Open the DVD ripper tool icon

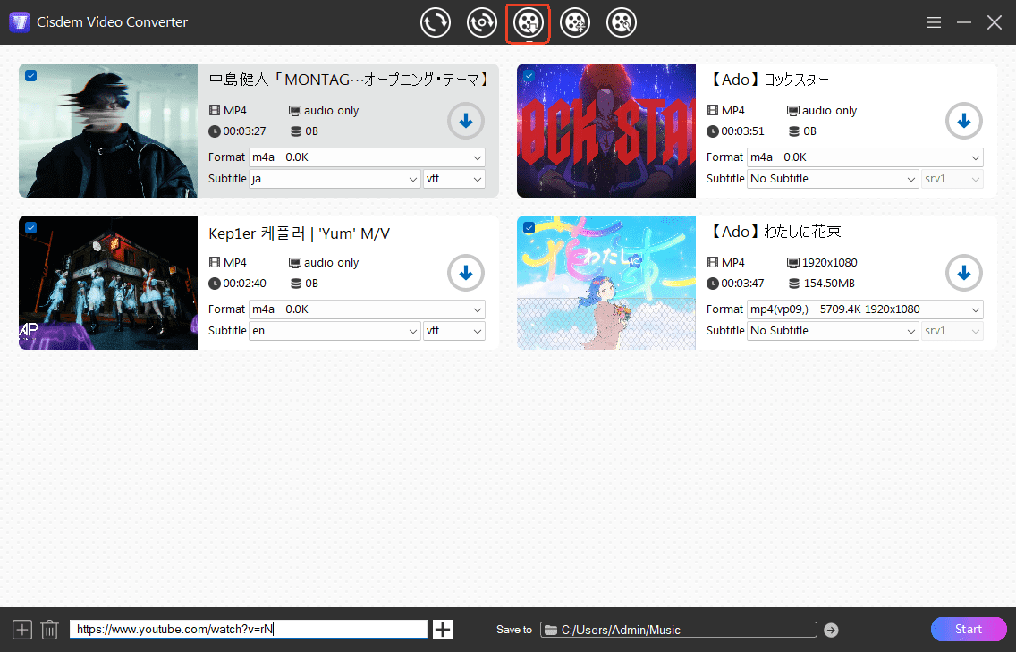(482, 22)
